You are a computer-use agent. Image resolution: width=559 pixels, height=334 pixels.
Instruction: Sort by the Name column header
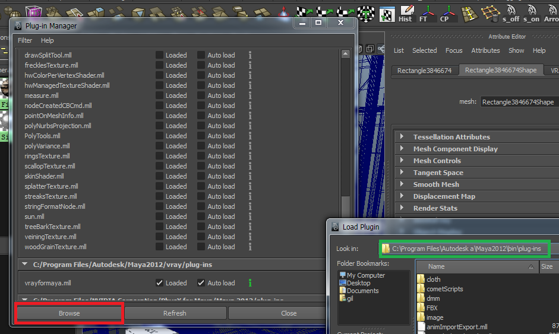pos(478,266)
